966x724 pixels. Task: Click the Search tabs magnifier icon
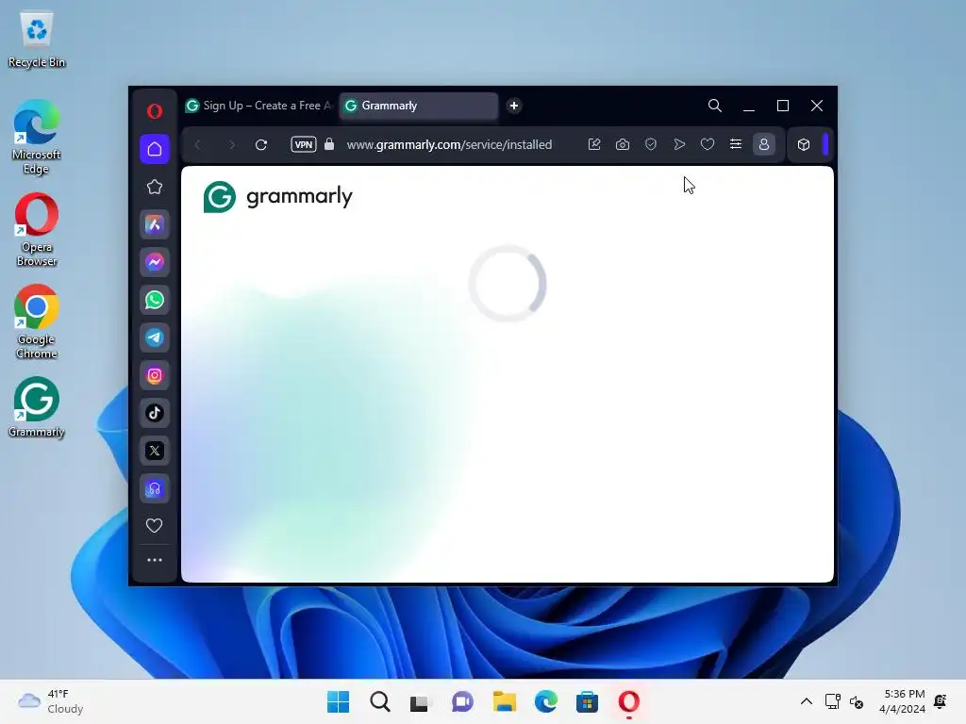coord(715,106)
